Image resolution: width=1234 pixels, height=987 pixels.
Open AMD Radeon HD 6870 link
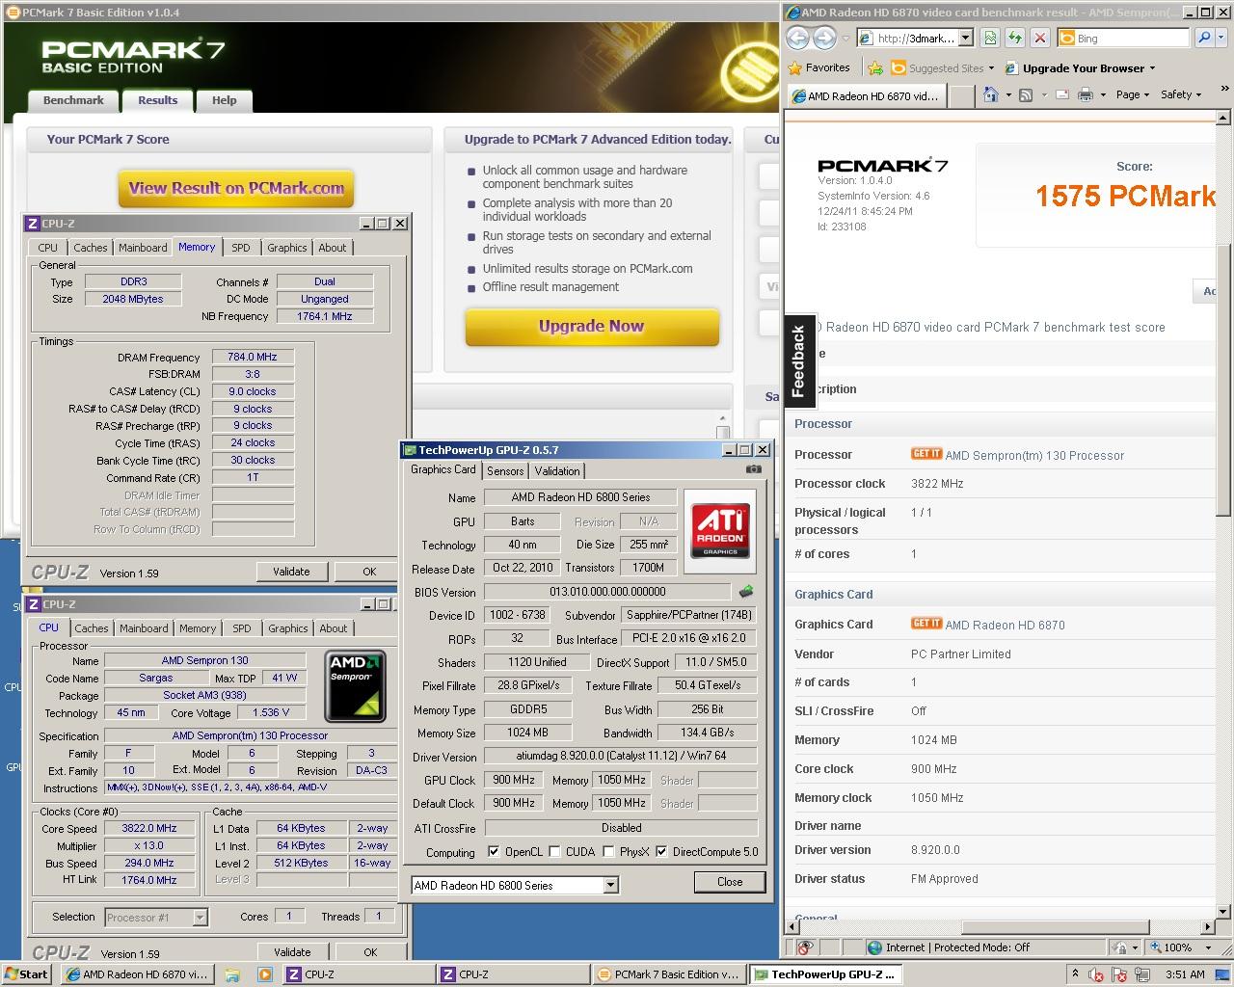(x=1006, y=626)
